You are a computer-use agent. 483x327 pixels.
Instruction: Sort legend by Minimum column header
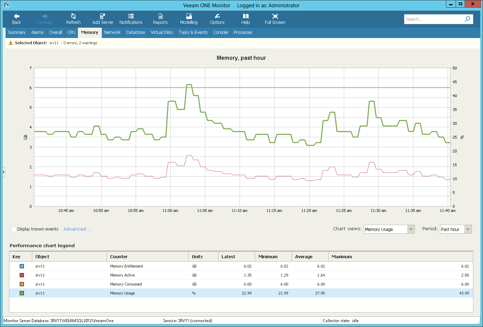[x=274, y=257]
